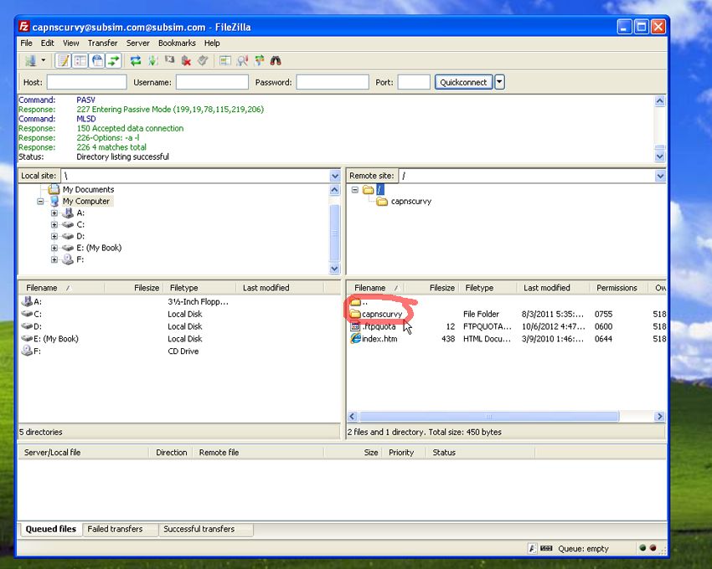712x569 pixels.
Task: Select C: Local Disk icon in list
Action: 28,314
